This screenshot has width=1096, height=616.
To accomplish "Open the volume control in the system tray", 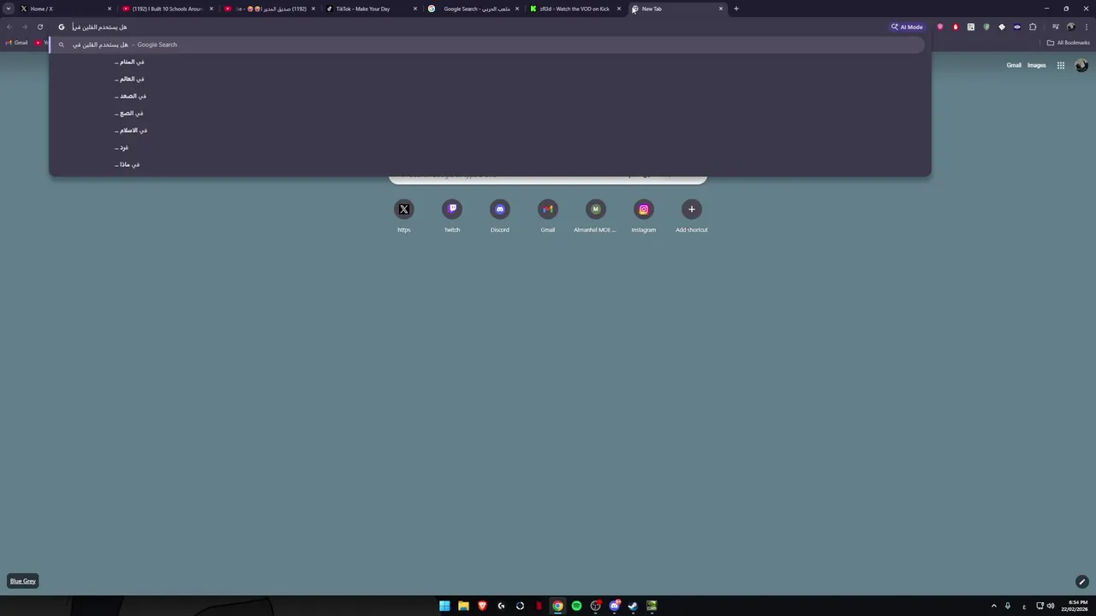I will (1051, 606).
